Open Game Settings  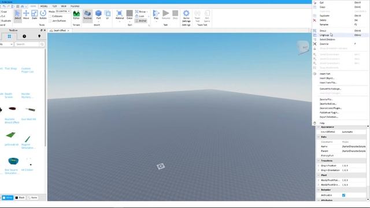186,16
